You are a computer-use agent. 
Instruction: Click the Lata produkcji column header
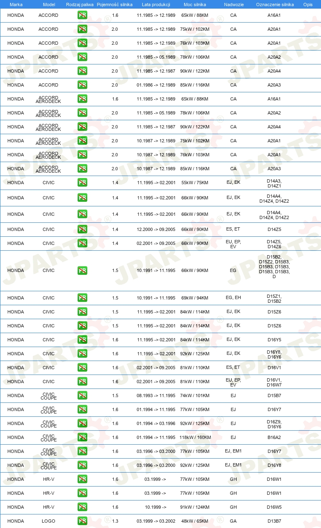(156, 5)
